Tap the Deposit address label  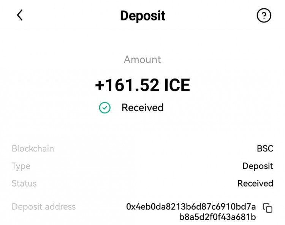coord(44,207)
